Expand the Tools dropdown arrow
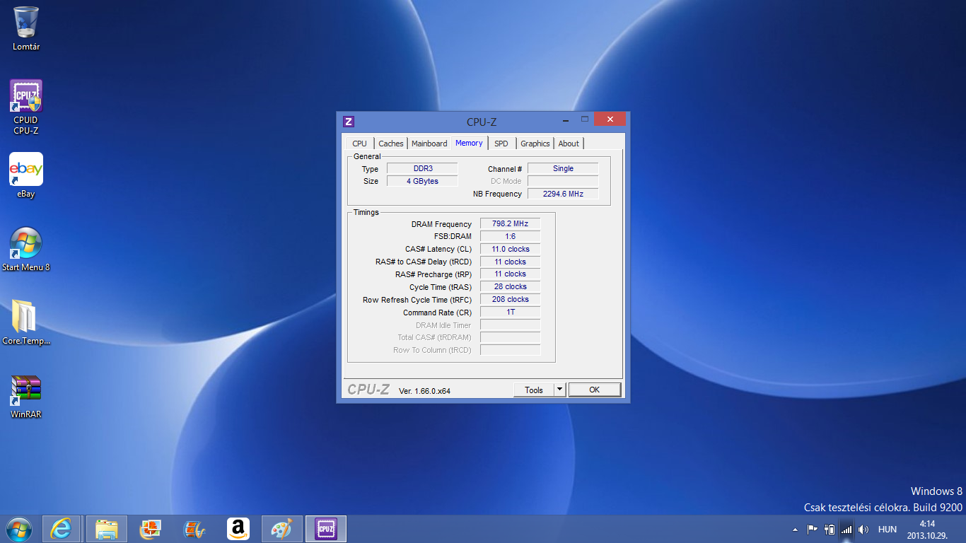Viewport: 966px width, 543px height. point(559,390)
